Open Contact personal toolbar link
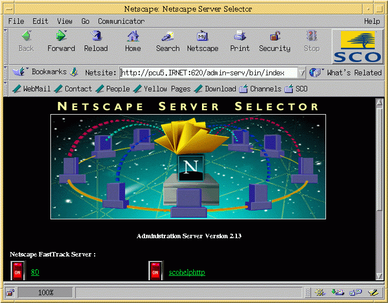The width and height of the screenshot is (388, 303). pyautogui.click(x=73, y=89)
